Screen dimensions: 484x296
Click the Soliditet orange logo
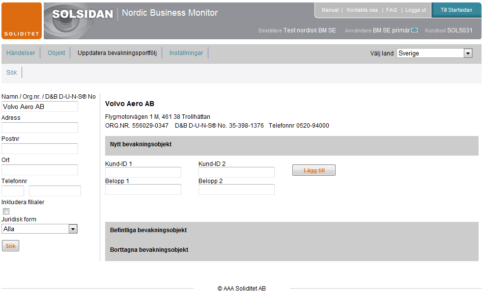22,21
